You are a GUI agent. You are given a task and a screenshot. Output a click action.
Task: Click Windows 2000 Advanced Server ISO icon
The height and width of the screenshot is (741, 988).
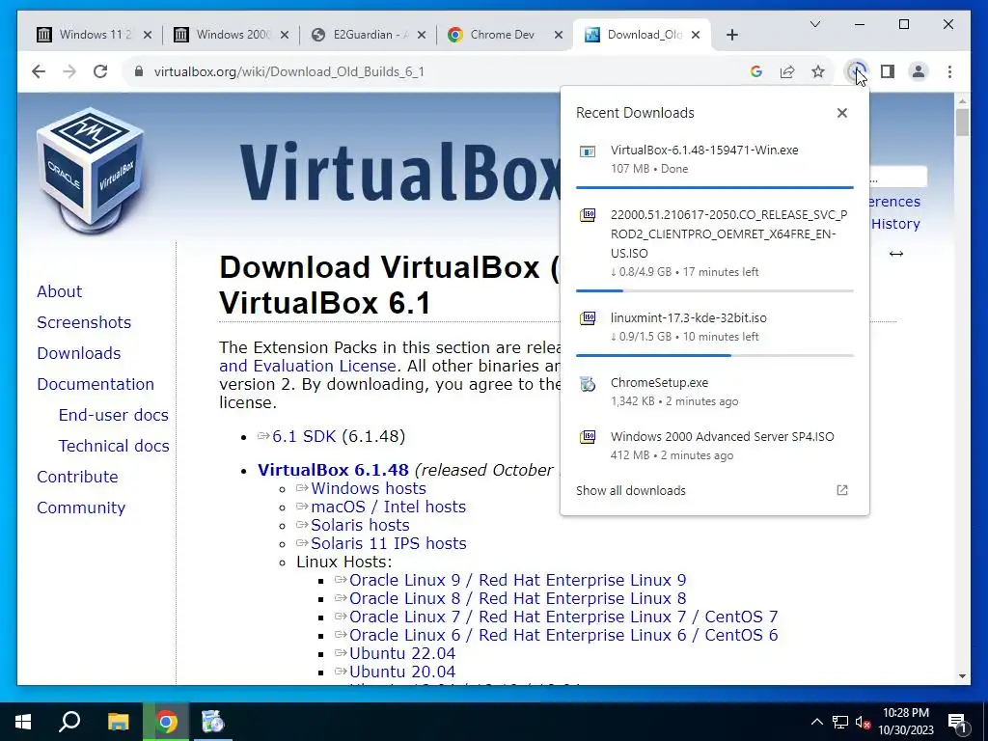588,437
